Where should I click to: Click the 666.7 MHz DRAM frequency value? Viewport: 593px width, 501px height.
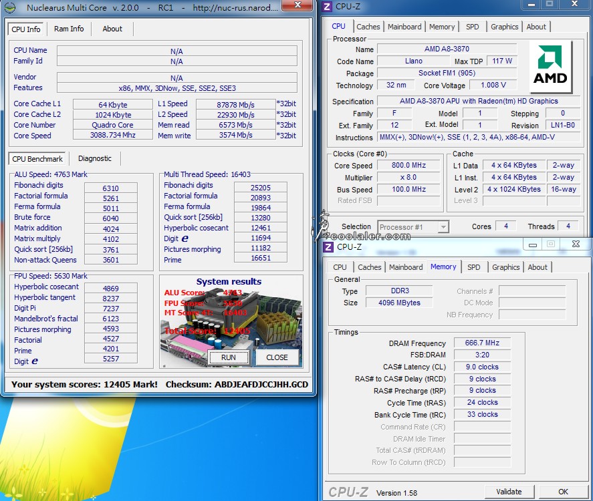(482, 343)
